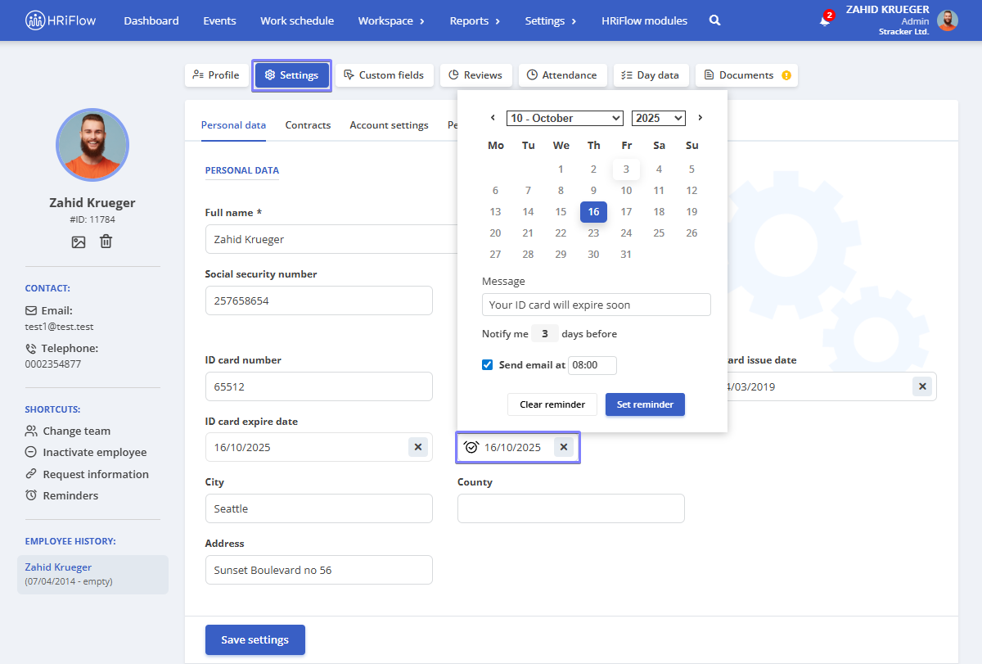Open the search magnifier icon
The width and height of the screenshot is (982, 664).
[714, 20]
